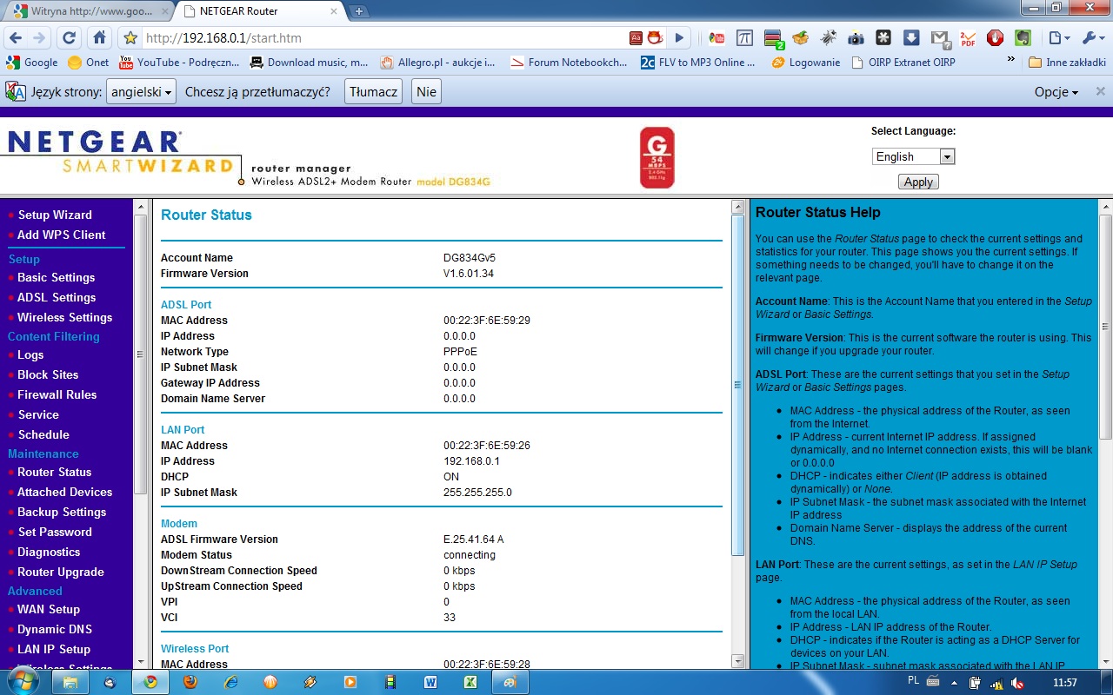This screenshot has width=1113, height=695.
Task: Open the Opcje translation options menu
Action: 1056,92
